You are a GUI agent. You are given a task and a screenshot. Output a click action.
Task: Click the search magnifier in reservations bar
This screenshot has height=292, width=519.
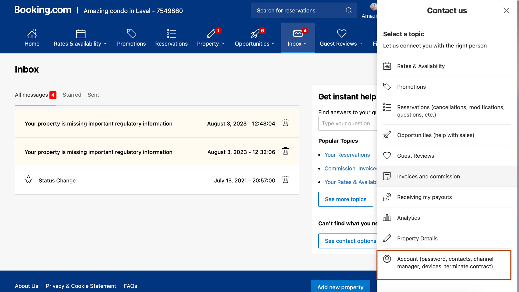pos(349,10)
